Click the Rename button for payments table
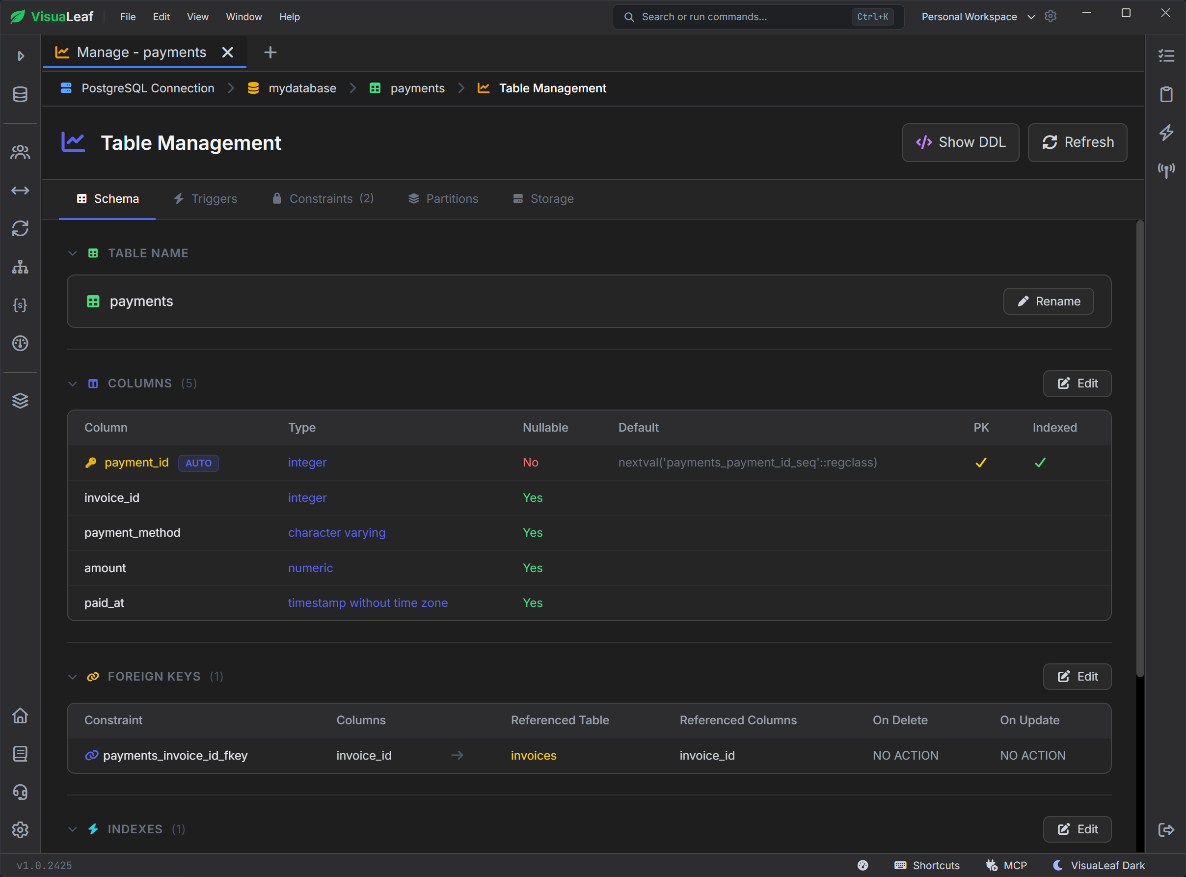The image size is (1186, 877). pyautogui.click(x=1049, y=301)
